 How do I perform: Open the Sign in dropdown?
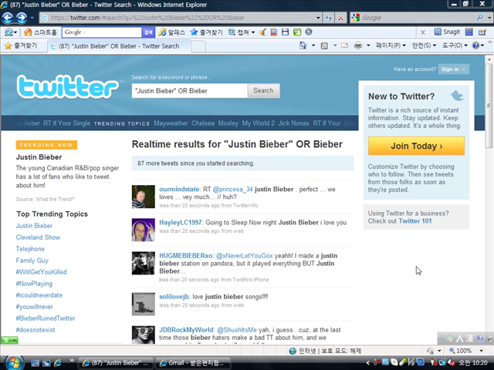[453, 69]
